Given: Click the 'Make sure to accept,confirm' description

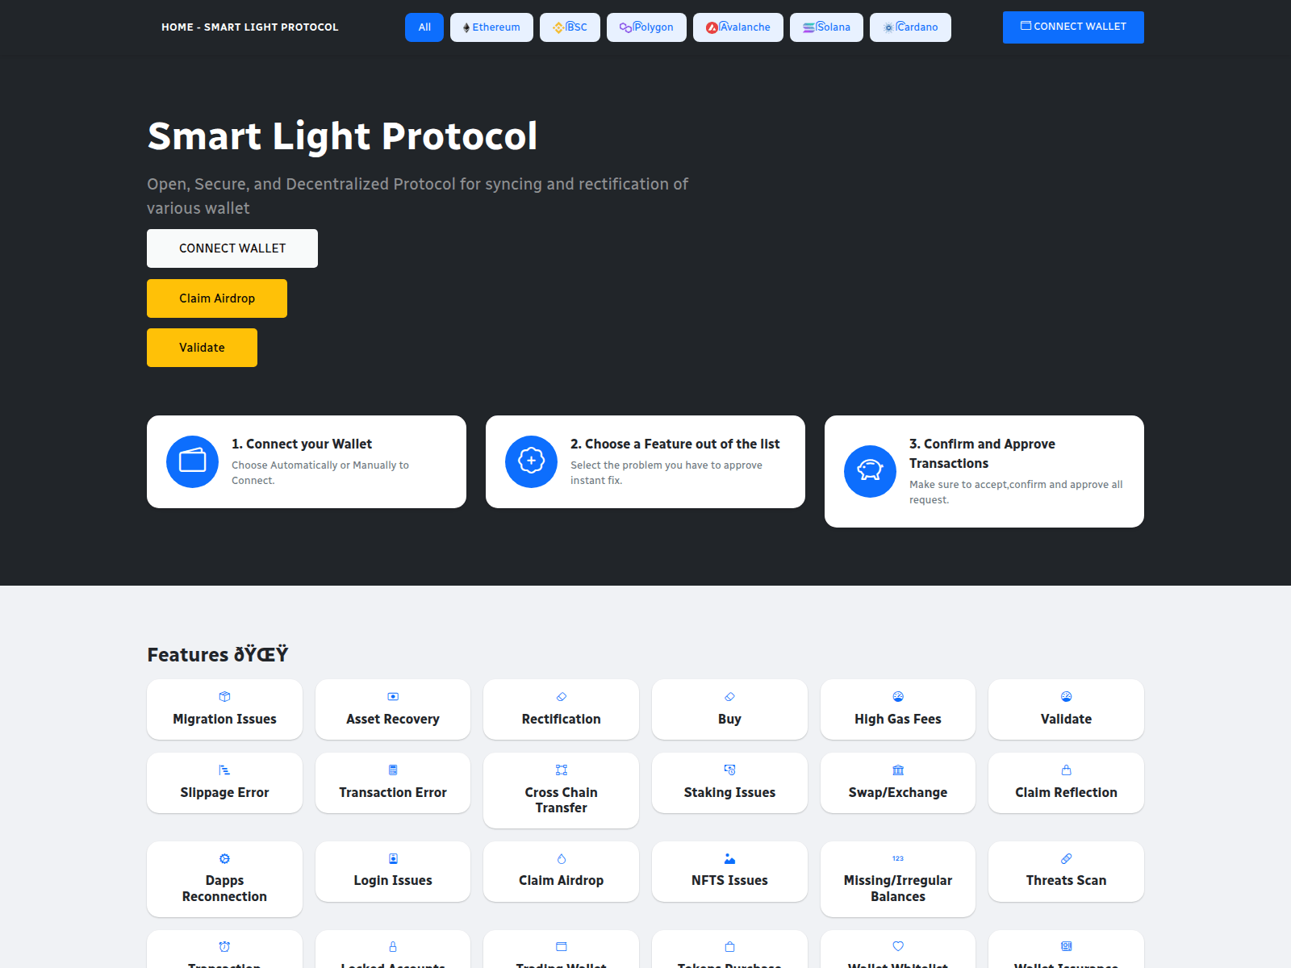Looking at the screenshot, I should point(1016,492).
